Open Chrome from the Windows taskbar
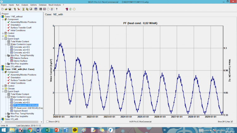The width and height of the screenshot is (237, 133). coord(30,130)
